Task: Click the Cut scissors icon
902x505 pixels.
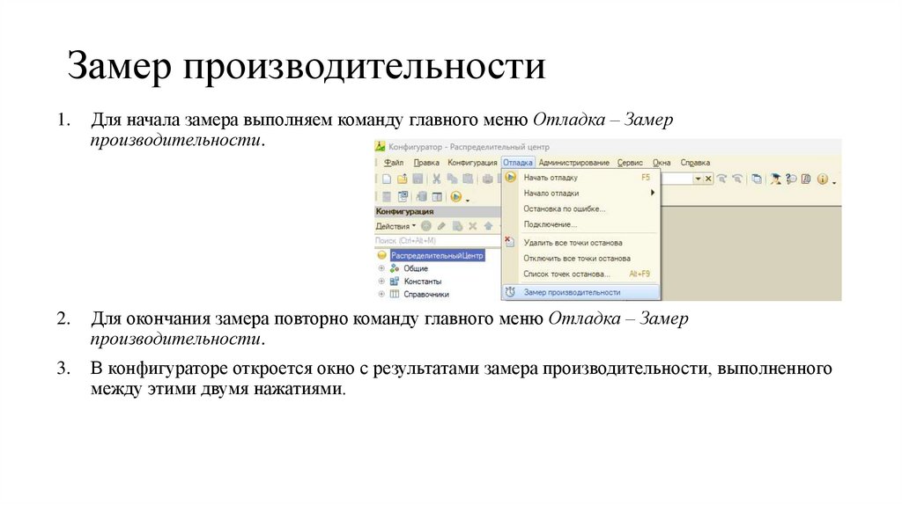Action: [437, 179]
